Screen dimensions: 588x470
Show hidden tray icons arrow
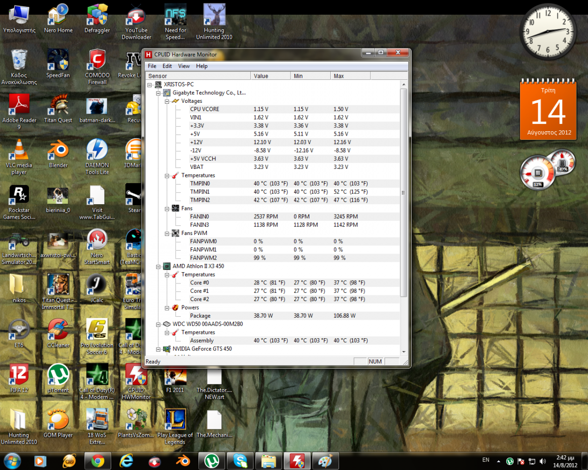(x=499, y=461)
